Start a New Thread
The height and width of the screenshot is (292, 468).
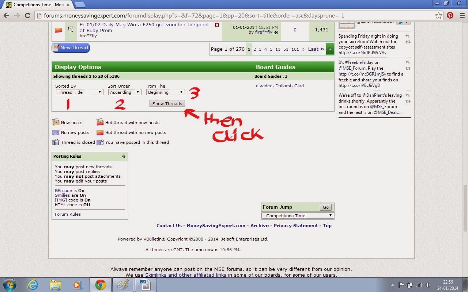point(71,48)
